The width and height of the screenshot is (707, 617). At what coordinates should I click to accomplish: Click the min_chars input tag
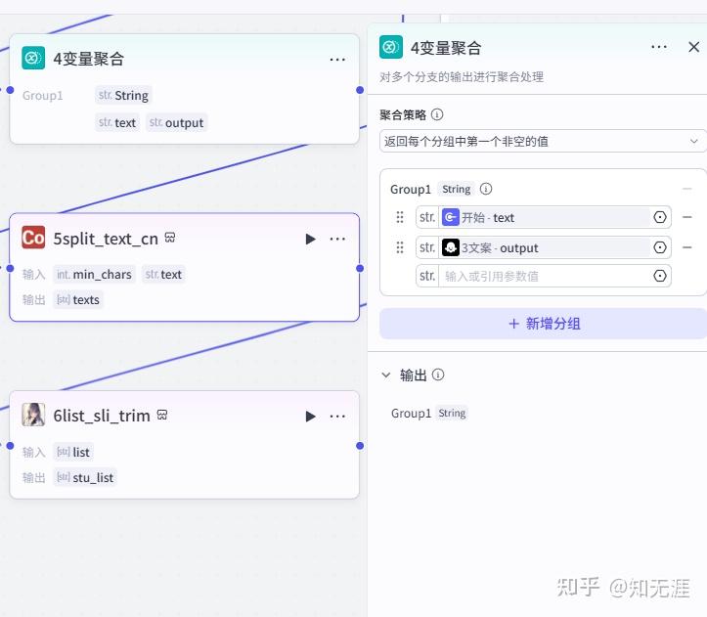pyautogui.click(x=94, y=274)
